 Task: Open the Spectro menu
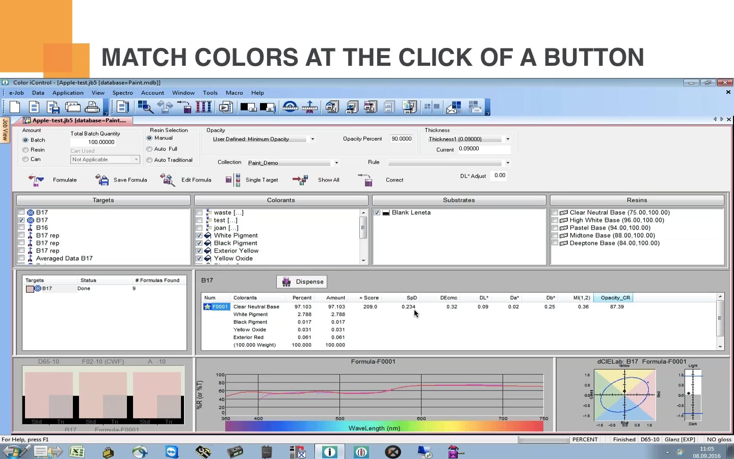[x=122, y=93]
